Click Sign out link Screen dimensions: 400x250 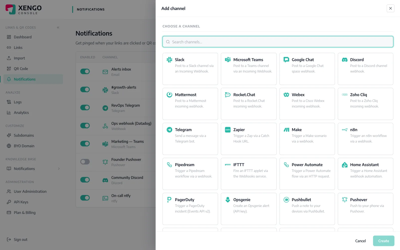(x=20, y=239)
